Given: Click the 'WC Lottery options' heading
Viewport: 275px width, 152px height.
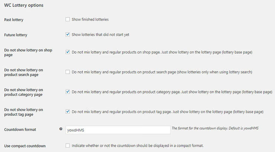Looking at the screenshot, I should tap(24, 5).
